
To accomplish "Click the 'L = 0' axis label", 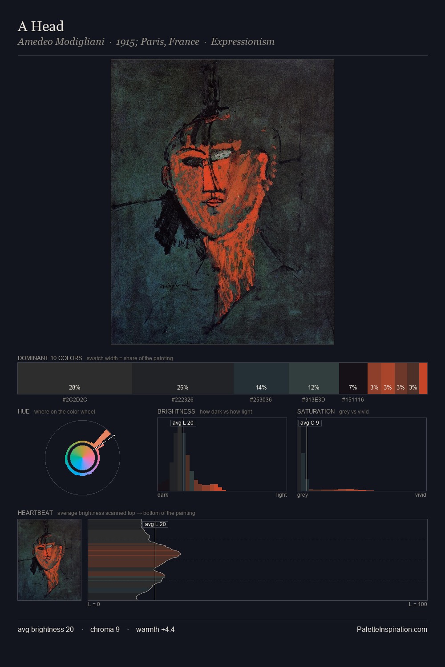I will pos(94,604).
